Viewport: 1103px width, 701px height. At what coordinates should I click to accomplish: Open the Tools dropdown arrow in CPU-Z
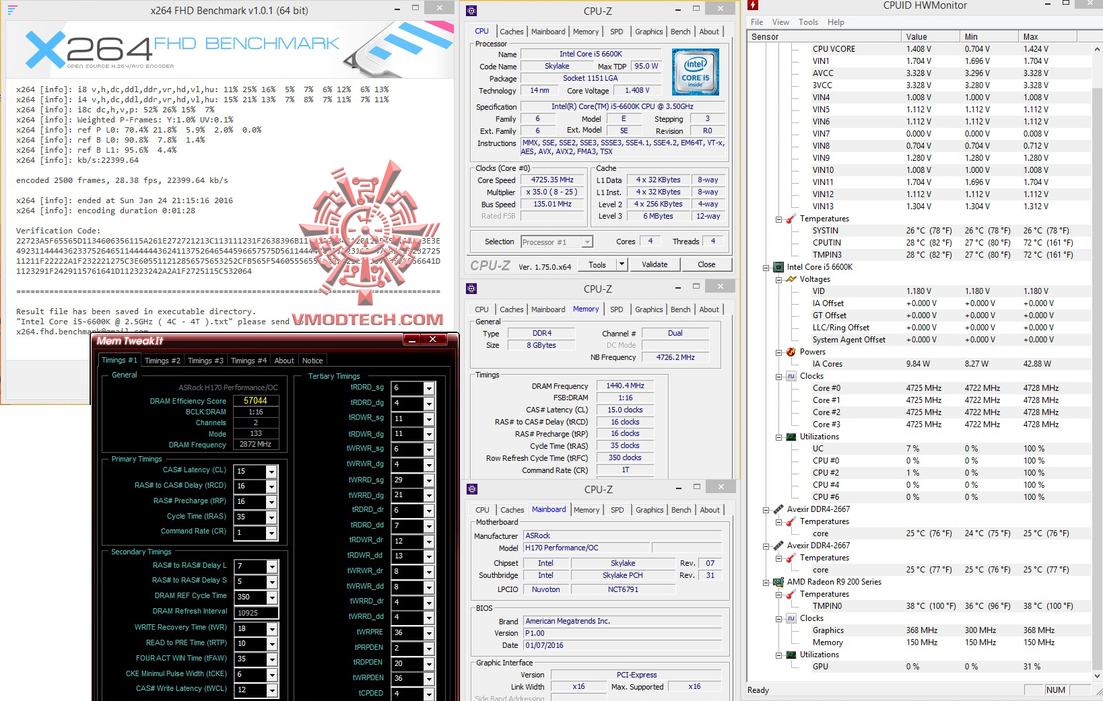tap(622, 264)
